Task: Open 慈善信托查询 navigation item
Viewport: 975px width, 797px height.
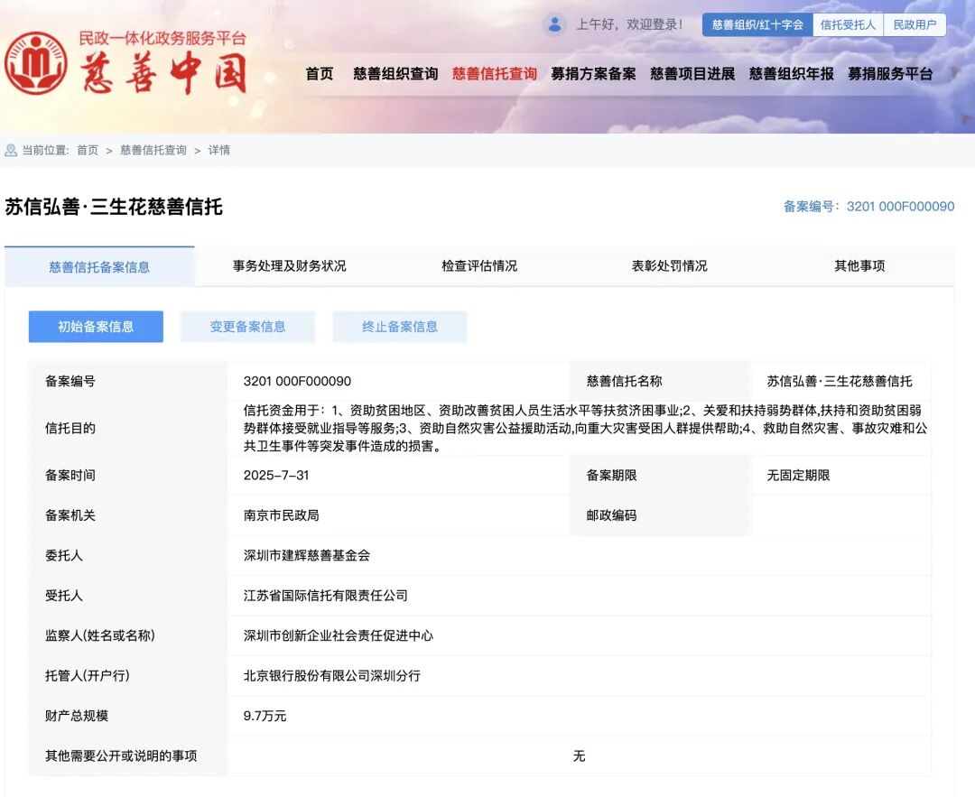Action: click(495, 74)
